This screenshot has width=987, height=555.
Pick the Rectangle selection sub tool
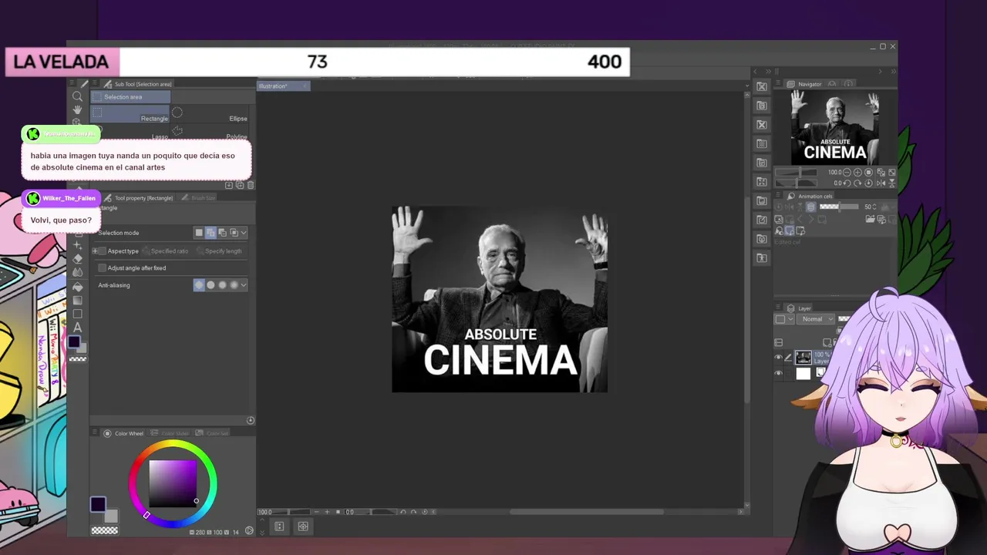point(130,114)
